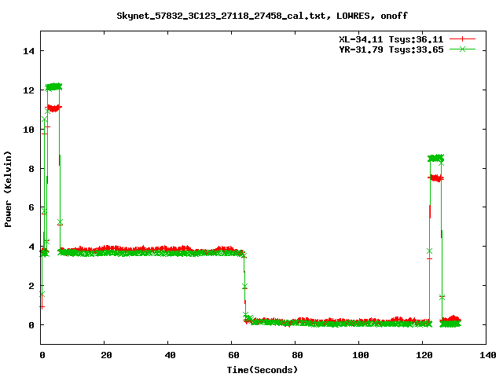Click the green 8.5 K plateau near 125 seconds

coord(436,158)
